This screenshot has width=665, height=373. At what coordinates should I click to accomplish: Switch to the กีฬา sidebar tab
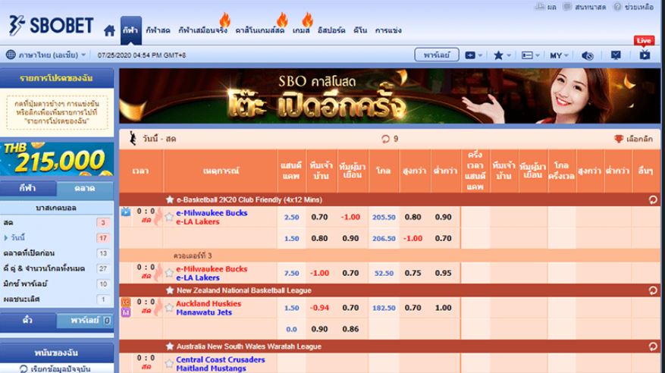(28, 188)
